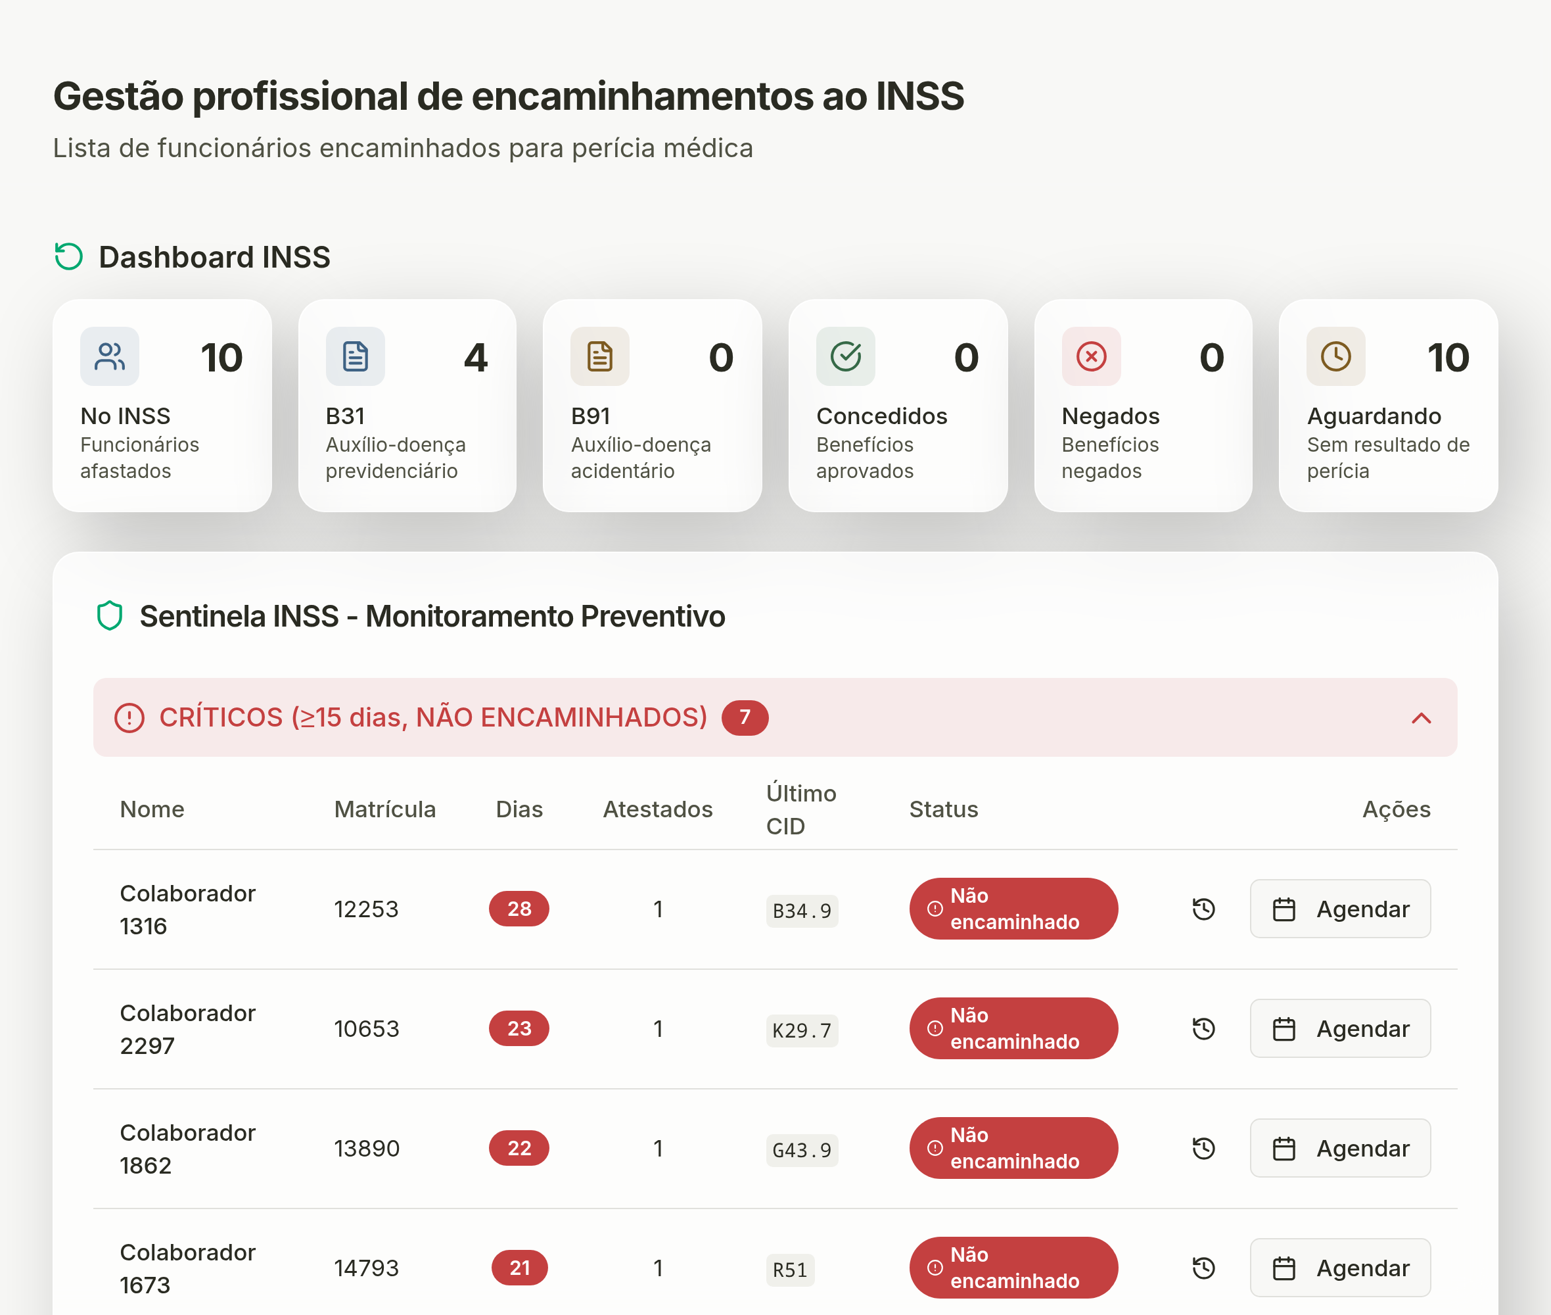
Task: Click CID code B34.9
Action: pyautogui.click(x=802, y=911)
